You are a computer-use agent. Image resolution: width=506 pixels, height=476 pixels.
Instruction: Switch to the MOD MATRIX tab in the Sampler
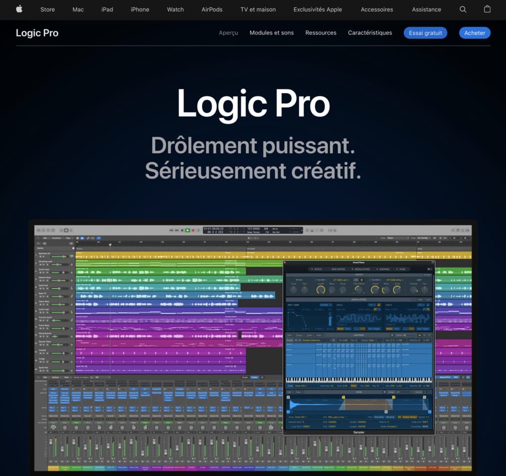(x=338, y=269)
